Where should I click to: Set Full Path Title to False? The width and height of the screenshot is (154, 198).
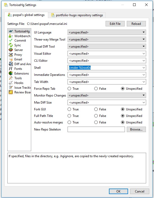pyautogui.click(x=96, y=116)
